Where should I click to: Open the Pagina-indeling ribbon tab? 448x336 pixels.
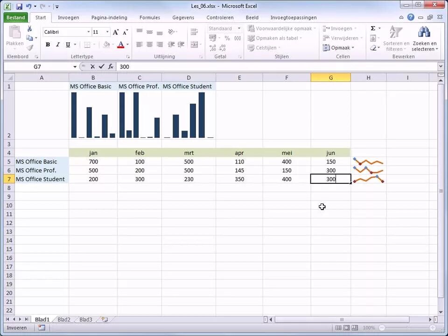(109, 17)
